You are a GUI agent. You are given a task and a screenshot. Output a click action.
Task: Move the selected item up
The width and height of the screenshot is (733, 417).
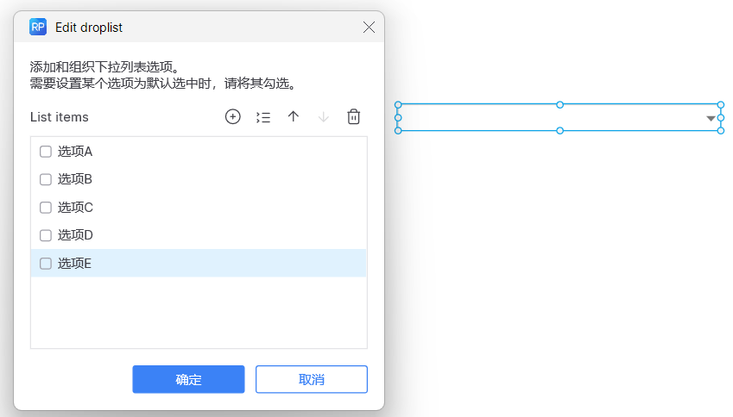[x=294, y=117]
